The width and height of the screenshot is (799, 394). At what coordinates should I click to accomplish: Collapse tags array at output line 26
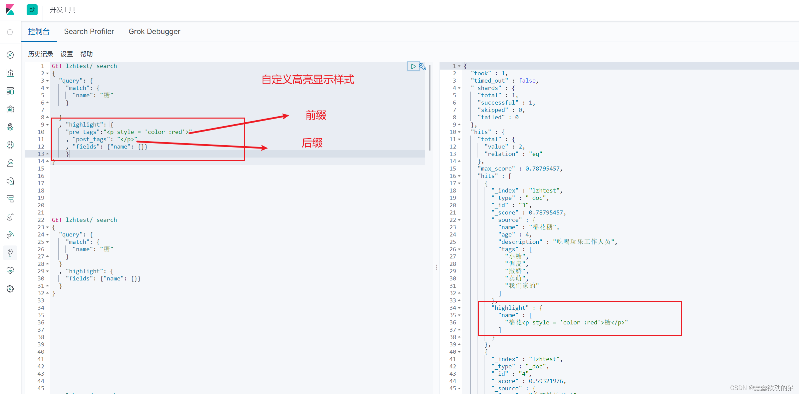pos(459,249)
